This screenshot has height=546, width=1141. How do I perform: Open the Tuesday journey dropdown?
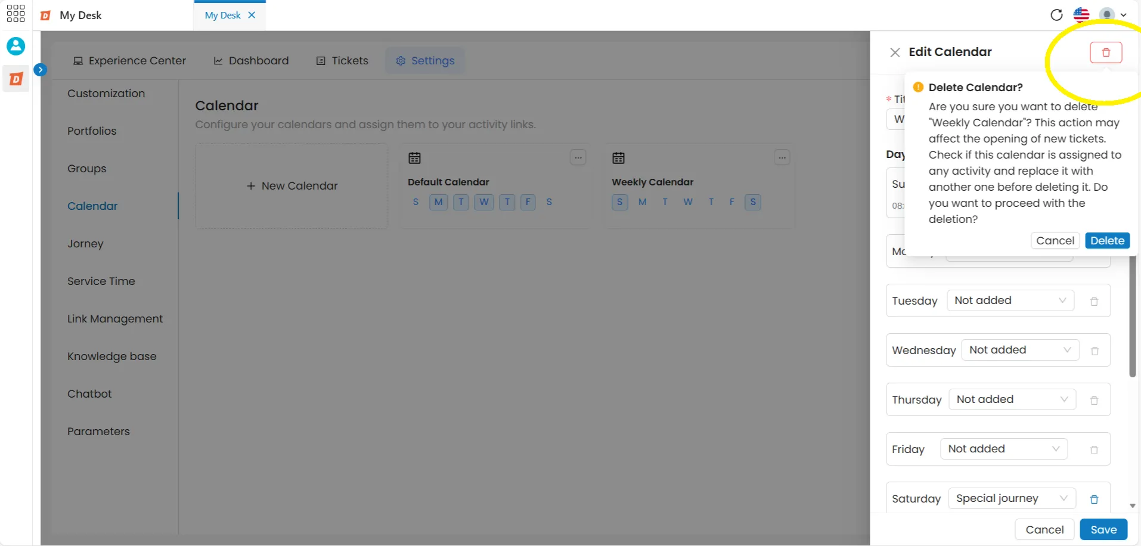[x=1010, y=300]
